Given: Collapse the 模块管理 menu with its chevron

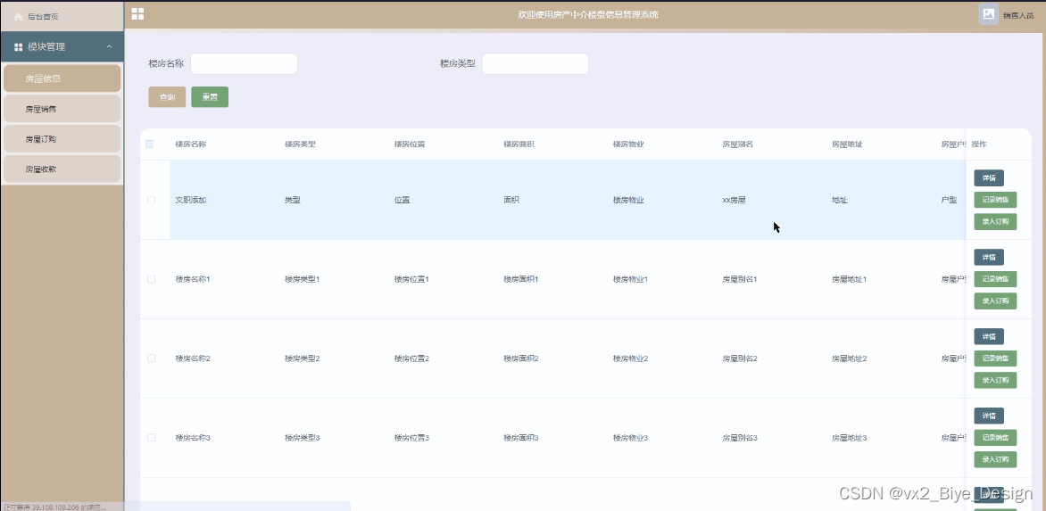Looking at the screenshot, I should pos(110,46).
